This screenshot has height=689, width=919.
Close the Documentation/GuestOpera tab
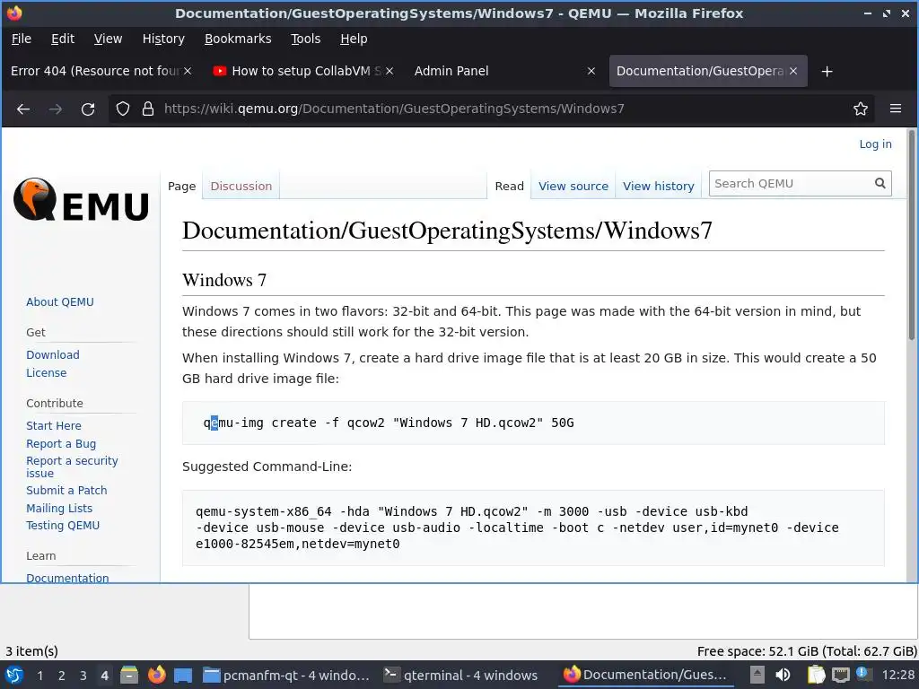(793, 71)
